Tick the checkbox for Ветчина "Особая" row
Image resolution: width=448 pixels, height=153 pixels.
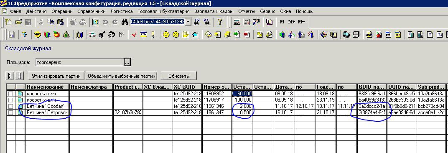pos(11,106)
